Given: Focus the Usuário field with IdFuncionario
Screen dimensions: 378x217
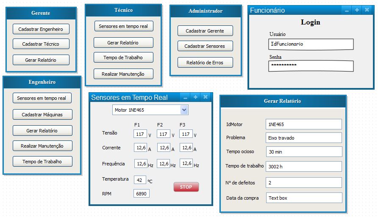Looking at the screenshot, I should [311, 44].
